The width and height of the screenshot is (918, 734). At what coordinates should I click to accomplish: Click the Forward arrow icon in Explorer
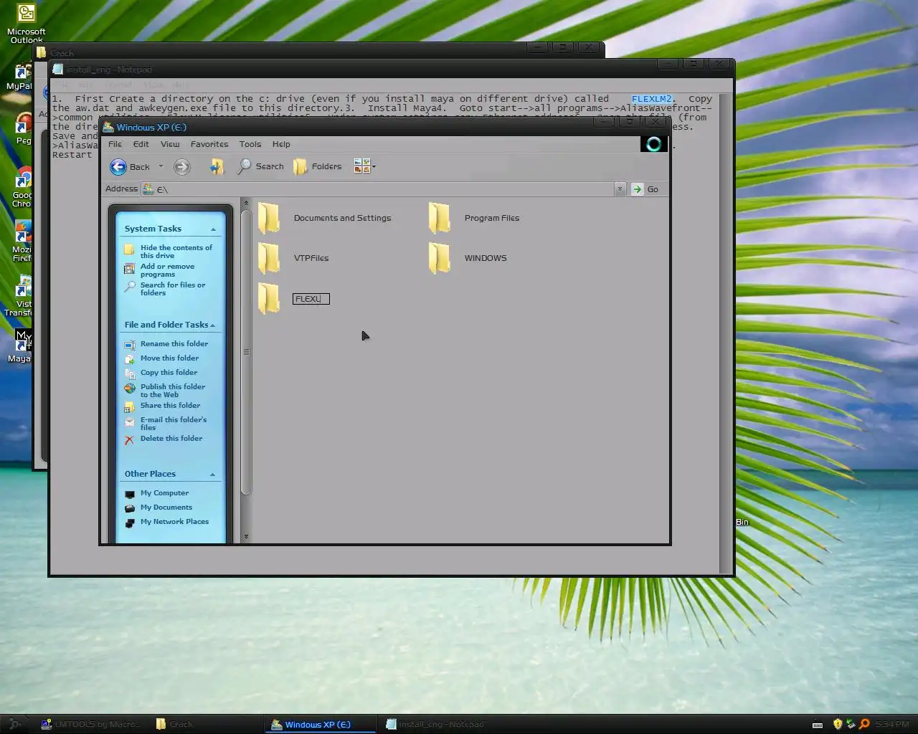point(182,167)
